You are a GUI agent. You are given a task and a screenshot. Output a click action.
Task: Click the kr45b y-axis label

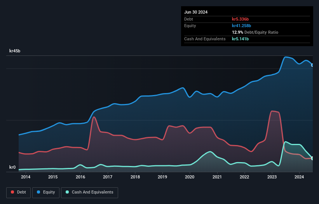tap(15, 51)
